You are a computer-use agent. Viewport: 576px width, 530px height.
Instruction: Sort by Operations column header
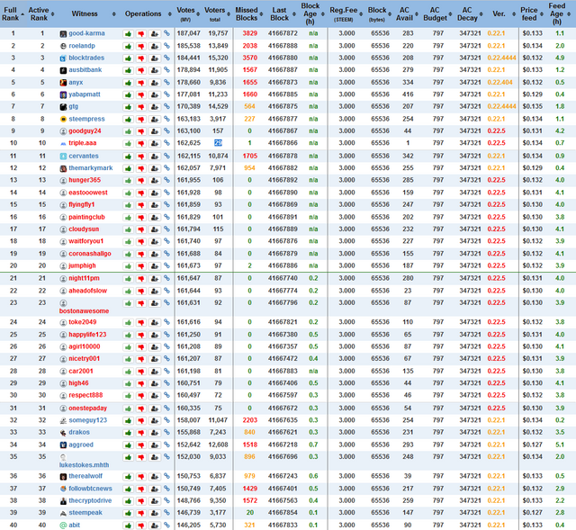tap(145, 14)
